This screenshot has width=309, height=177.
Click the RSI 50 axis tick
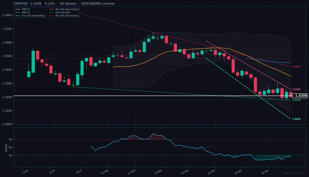click(10, 147)
